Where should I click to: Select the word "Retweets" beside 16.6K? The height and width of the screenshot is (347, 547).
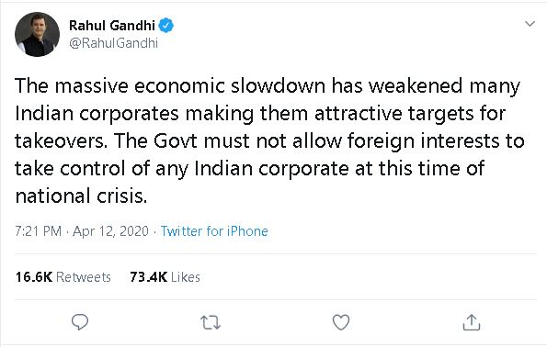tap(84, 277)
